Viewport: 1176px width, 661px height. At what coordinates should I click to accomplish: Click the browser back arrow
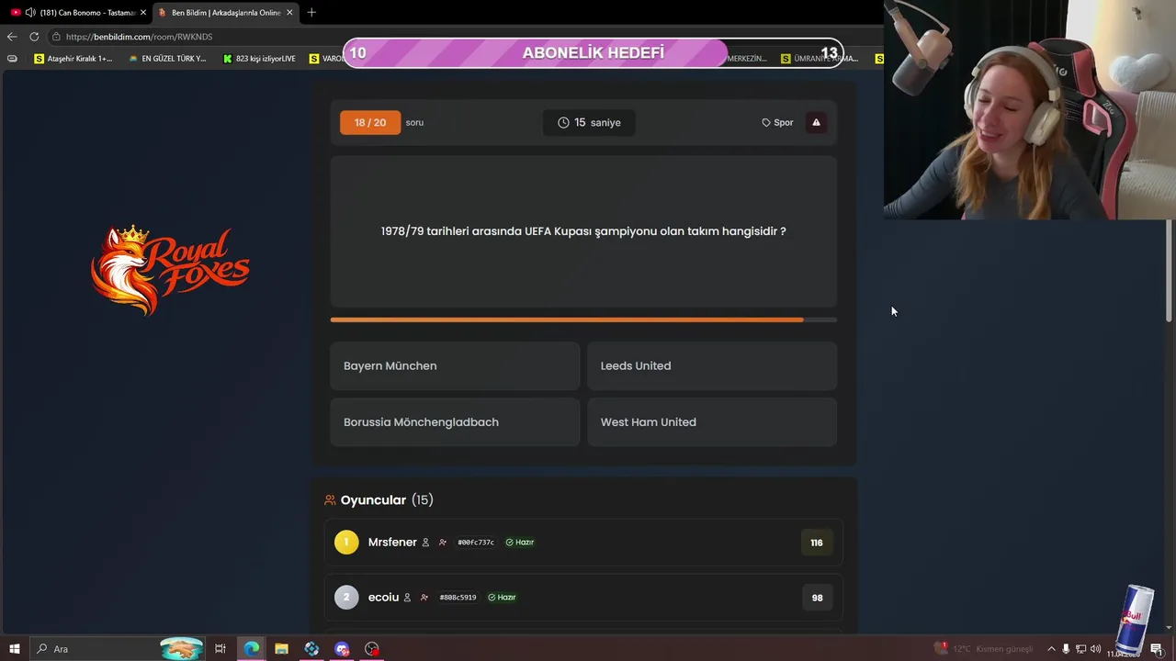12,37
